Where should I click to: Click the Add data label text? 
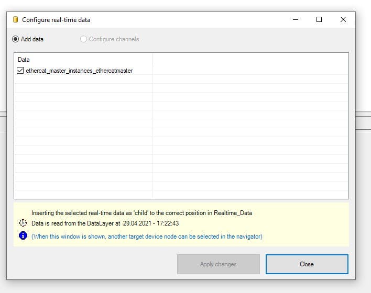tap(32, 39)
